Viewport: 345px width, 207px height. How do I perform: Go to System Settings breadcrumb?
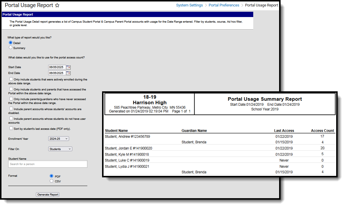[189, 5]
